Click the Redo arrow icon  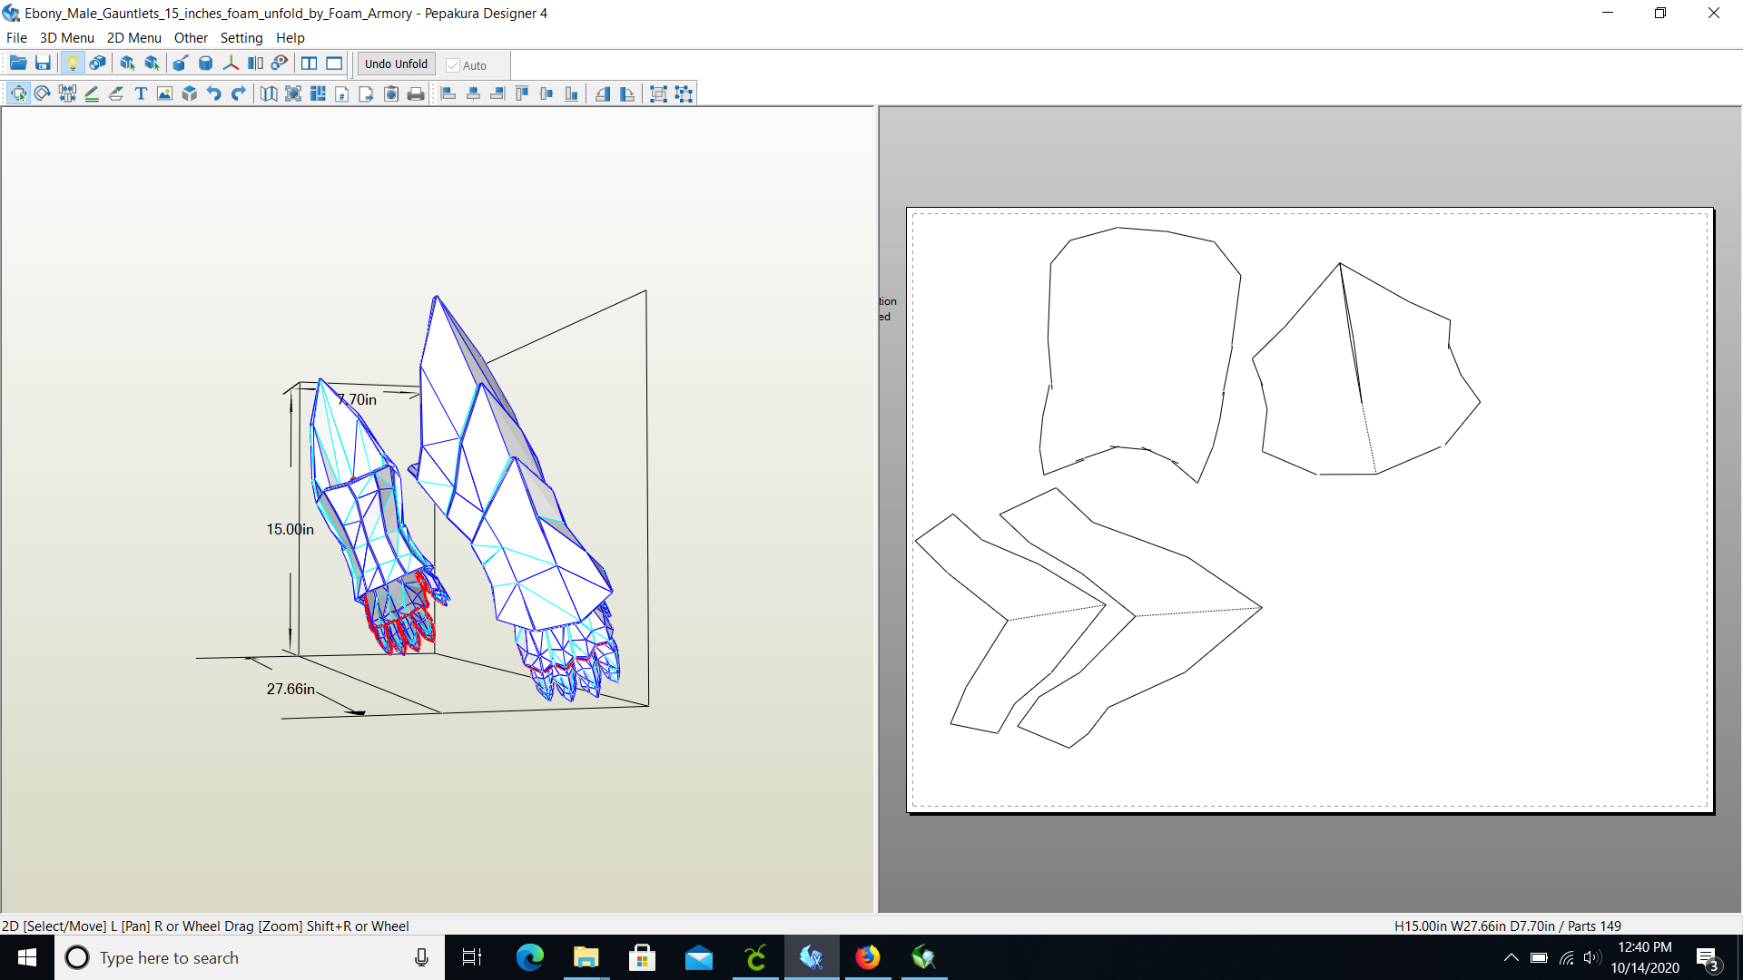click(238, 93)
